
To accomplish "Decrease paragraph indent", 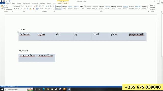I will tap(46, 6).
